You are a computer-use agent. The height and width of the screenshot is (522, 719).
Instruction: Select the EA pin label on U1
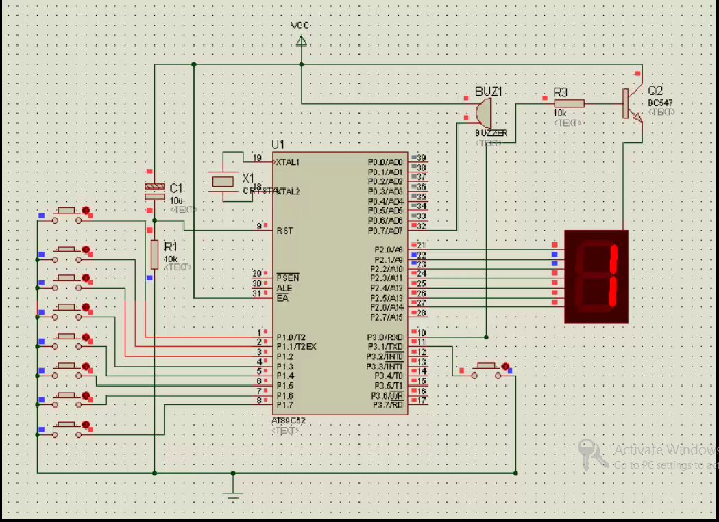[282, 297]
